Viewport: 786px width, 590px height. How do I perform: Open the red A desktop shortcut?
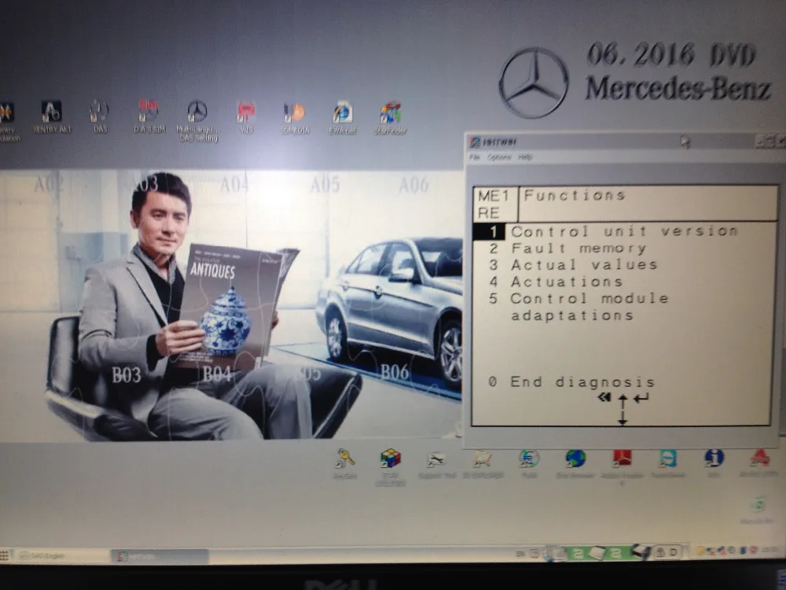760,463
